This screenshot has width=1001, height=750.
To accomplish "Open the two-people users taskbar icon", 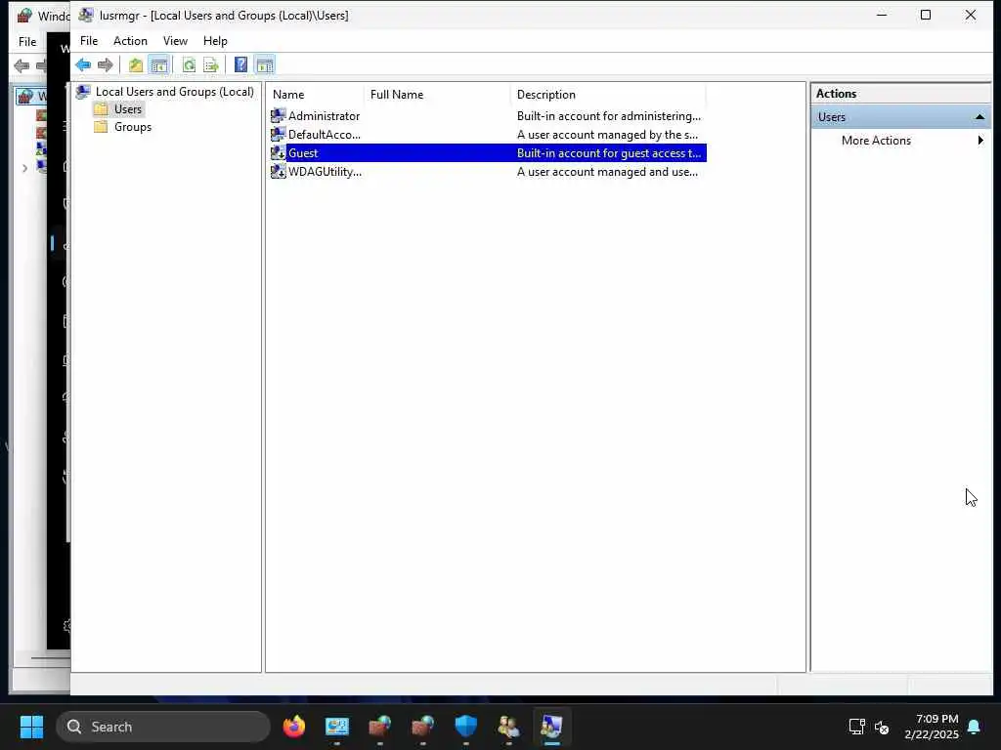I will (x=508, y=726).
